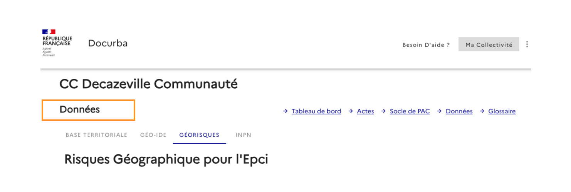Open the three-dot more options menu
The width and height of the screenshot is (571, 192).
(527, 45)
